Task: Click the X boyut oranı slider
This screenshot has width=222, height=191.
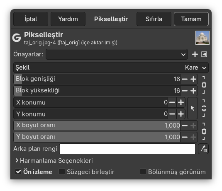Action: pos(97,126)
